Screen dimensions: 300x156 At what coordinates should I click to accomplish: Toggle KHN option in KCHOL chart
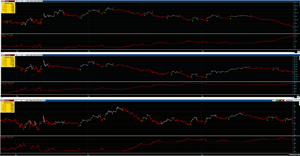[30, 101]
